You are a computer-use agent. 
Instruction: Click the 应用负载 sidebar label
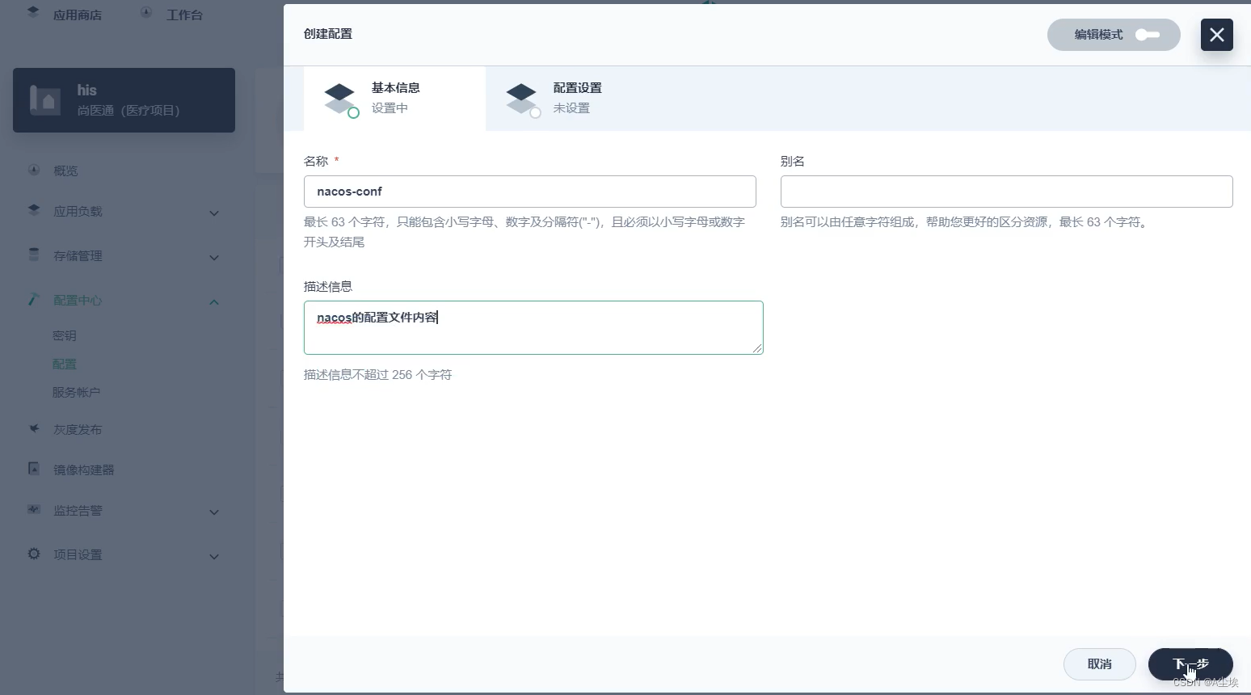coord(78,212)
